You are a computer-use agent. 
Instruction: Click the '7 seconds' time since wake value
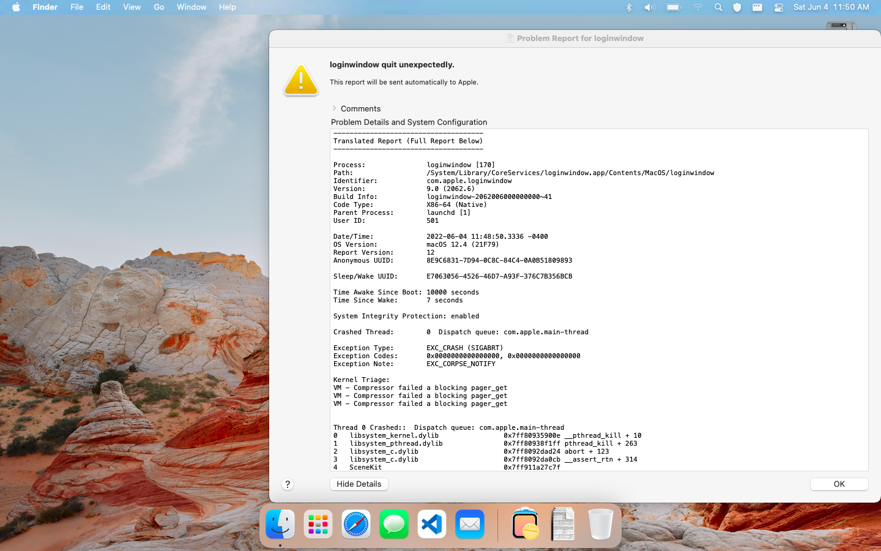pyautogui.click(x=445, y=301)
